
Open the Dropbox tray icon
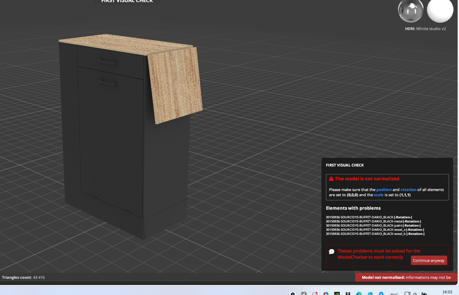pos(348,294)
